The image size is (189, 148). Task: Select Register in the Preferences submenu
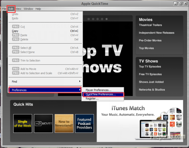coord(92,98)
